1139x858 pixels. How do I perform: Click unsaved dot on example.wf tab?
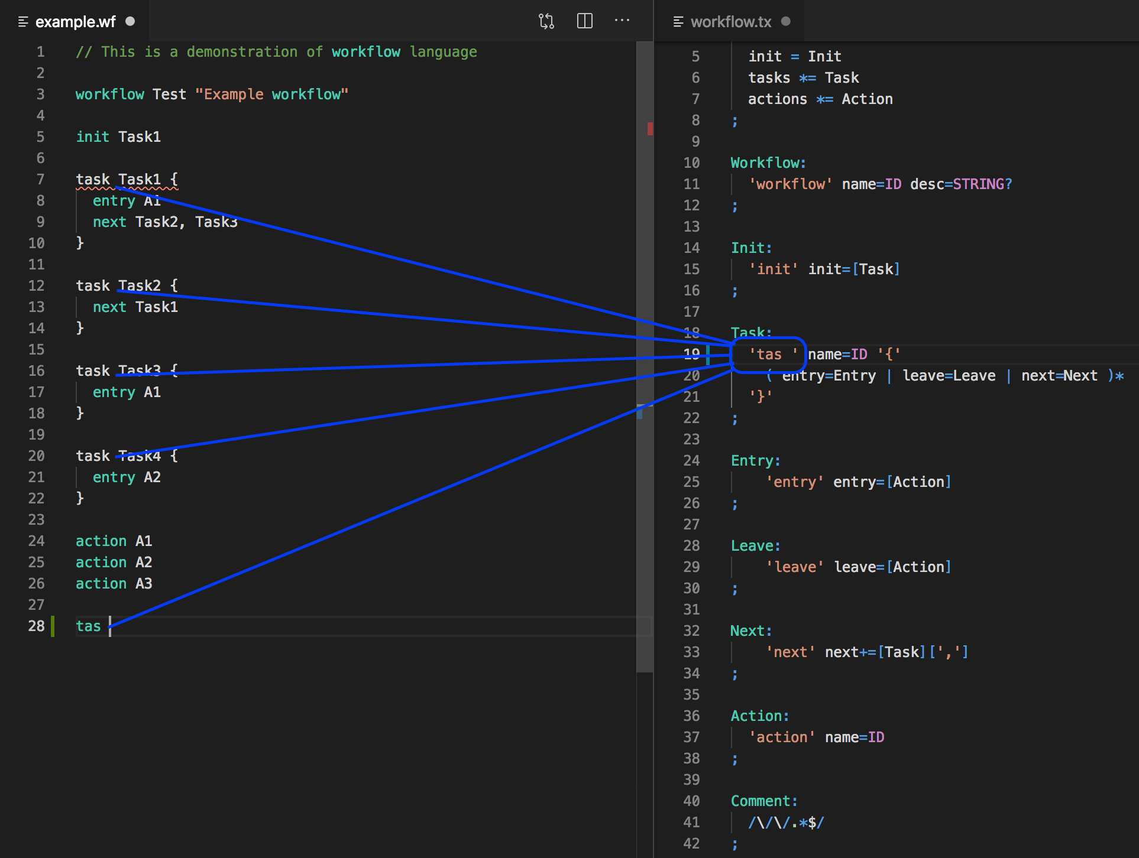point(130,21)
